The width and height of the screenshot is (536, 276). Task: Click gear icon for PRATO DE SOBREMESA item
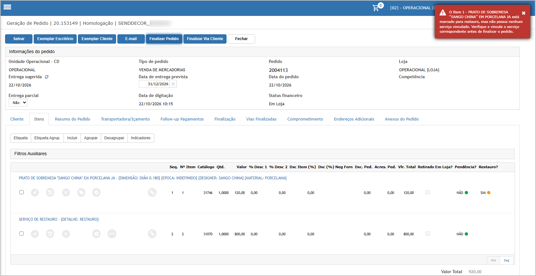coord(96,192)
